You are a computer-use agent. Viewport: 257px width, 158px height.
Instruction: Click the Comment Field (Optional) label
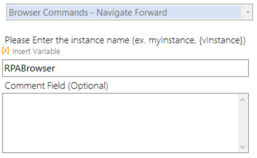[56, 86]
